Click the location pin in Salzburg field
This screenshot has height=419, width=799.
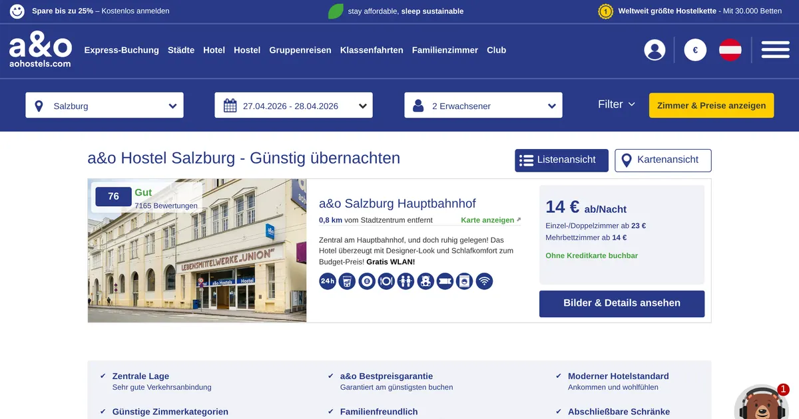point(39,106)
